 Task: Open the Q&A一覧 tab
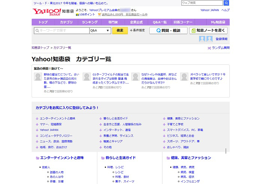coord(160,22)
